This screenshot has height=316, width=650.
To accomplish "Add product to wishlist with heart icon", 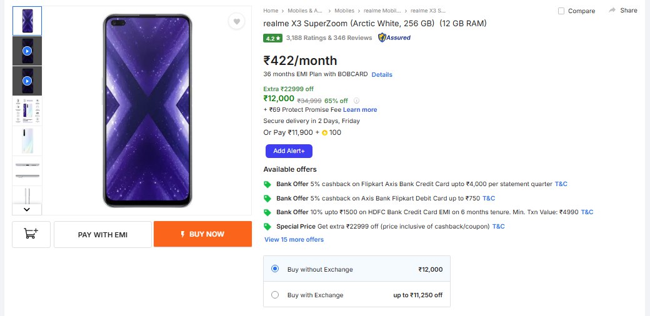I will click(236, 22).
